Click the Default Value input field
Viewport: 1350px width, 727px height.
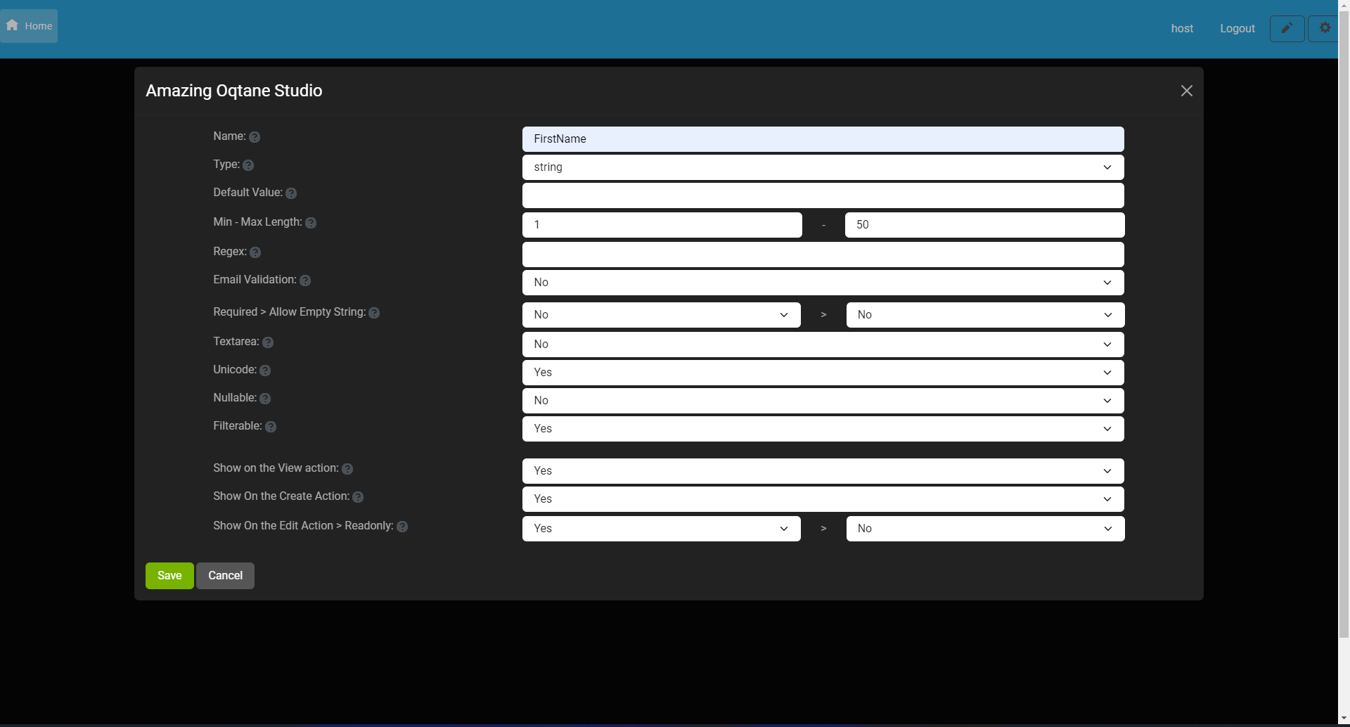[823, 195]
